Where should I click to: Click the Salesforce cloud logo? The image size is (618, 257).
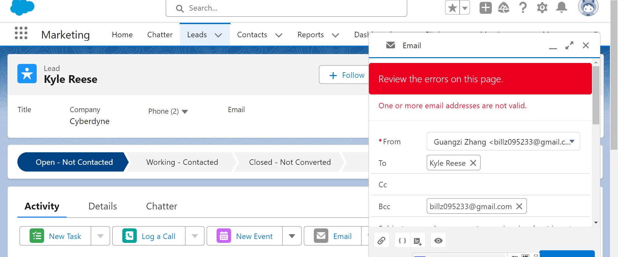coord(22,7)
